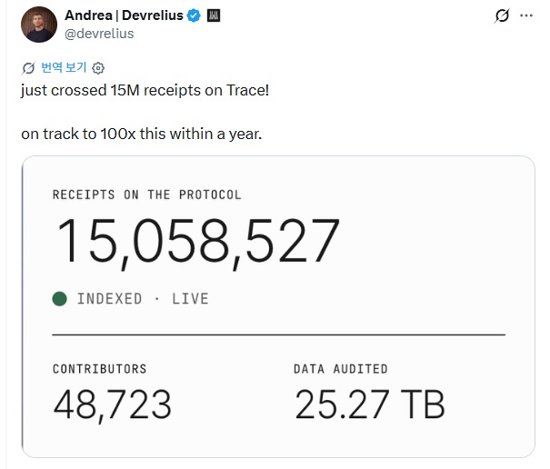The height and width of the screenshot is (469, 550).
Task: Open the three-dot more options menu
Action: point(526,15)
